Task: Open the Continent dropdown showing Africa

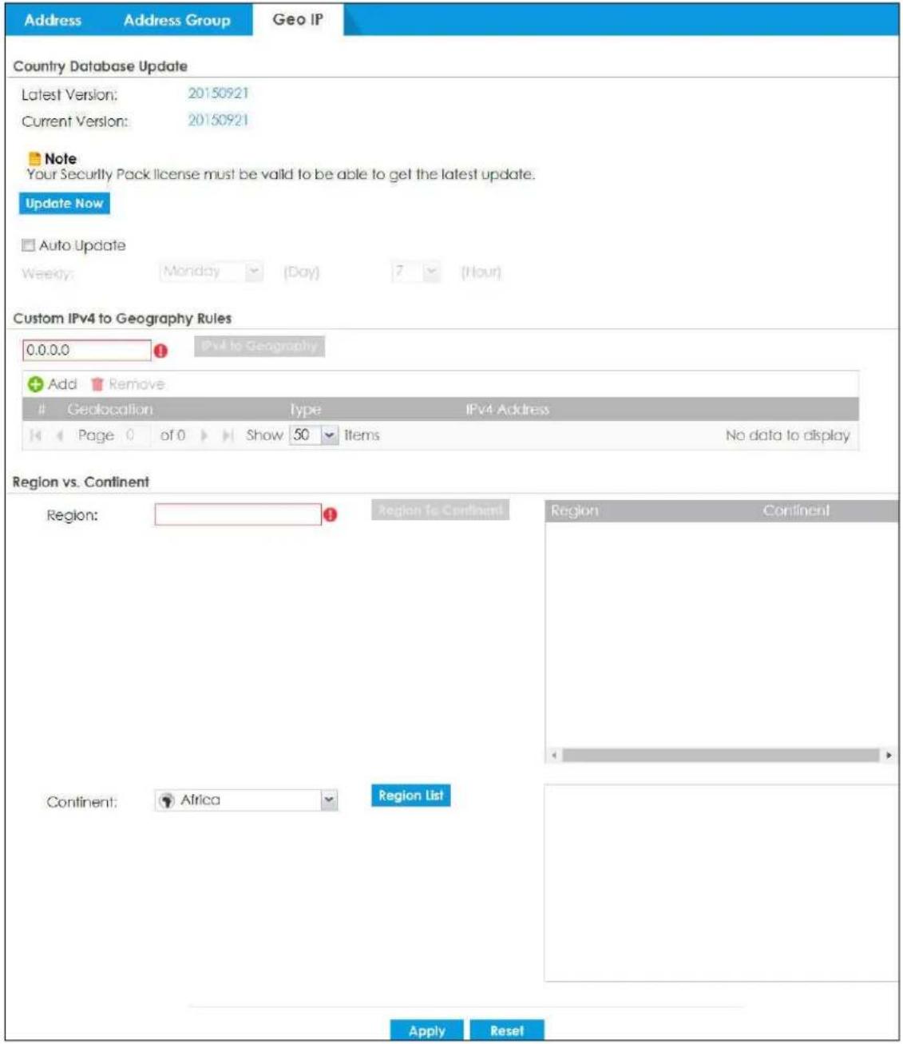Action: pyautogui.click(x=247, y=800)
